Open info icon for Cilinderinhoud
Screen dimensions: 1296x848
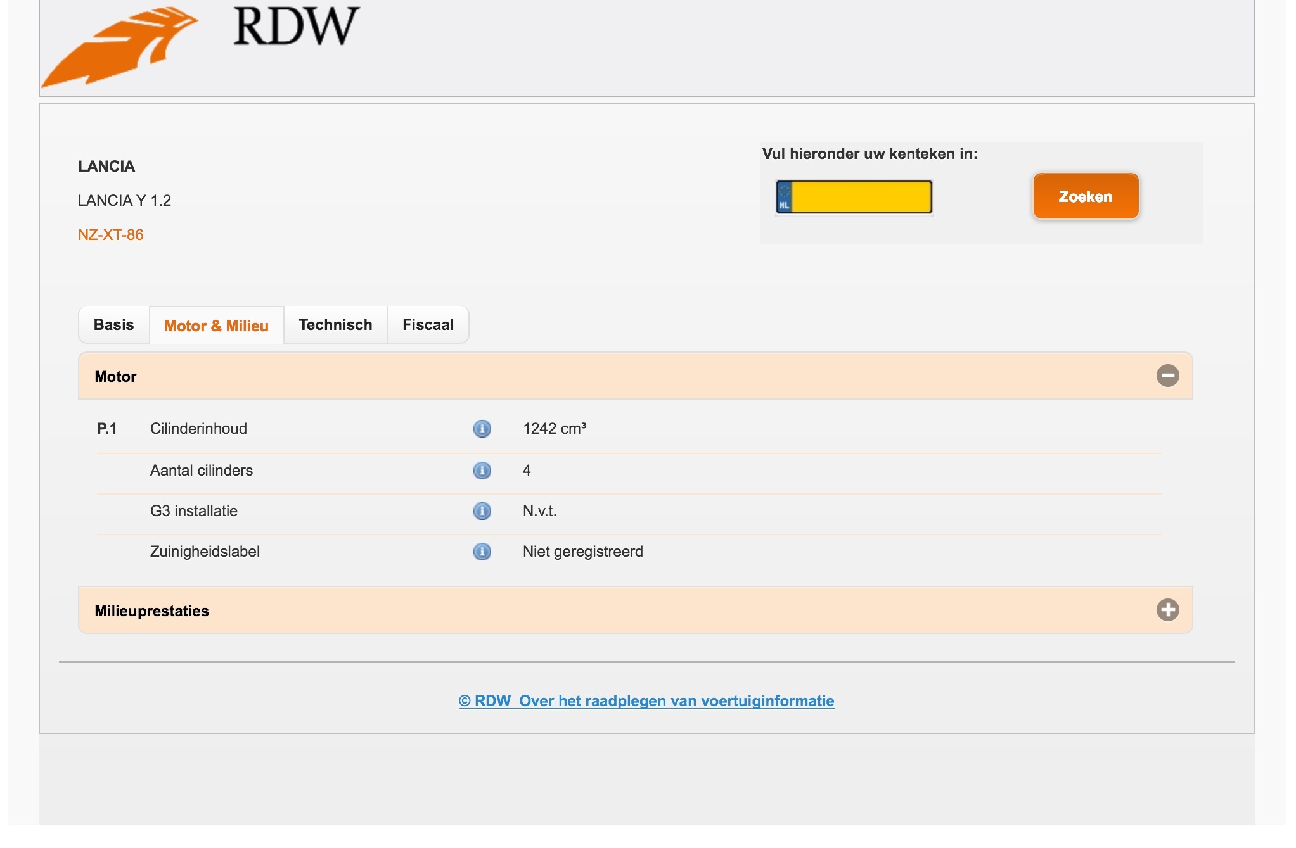pyautogui.click(x=482, y=429)
